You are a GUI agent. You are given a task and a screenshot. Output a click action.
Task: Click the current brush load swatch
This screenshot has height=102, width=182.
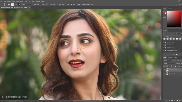point(12,5)
